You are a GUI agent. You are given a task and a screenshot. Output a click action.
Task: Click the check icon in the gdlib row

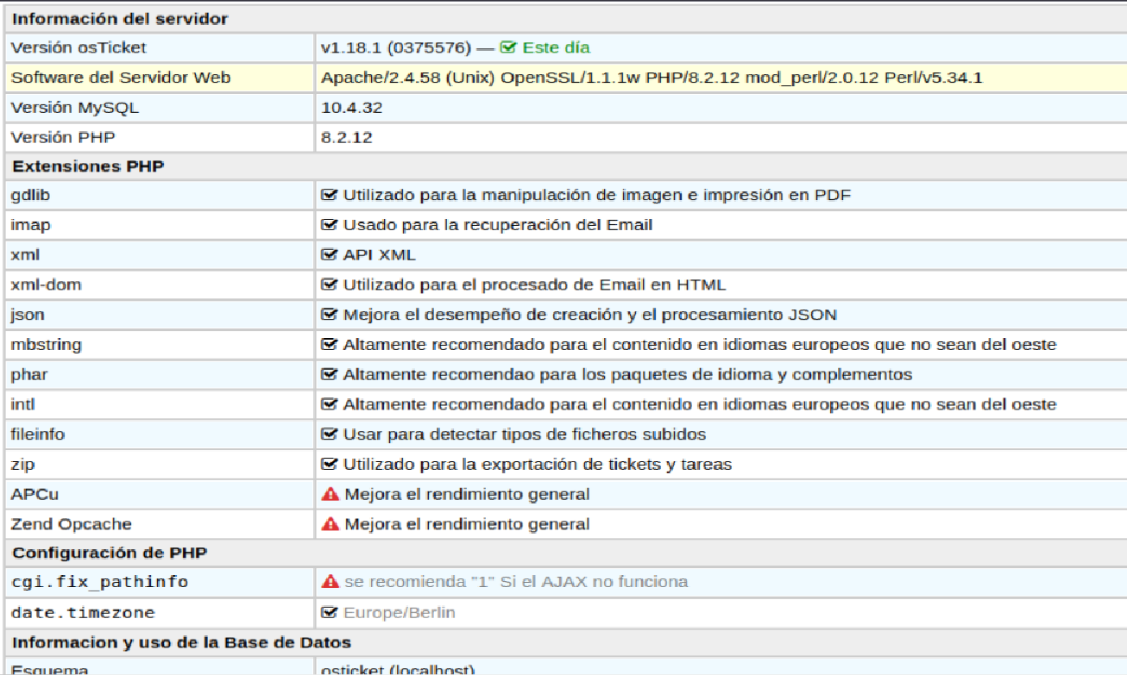pos(329,195)
